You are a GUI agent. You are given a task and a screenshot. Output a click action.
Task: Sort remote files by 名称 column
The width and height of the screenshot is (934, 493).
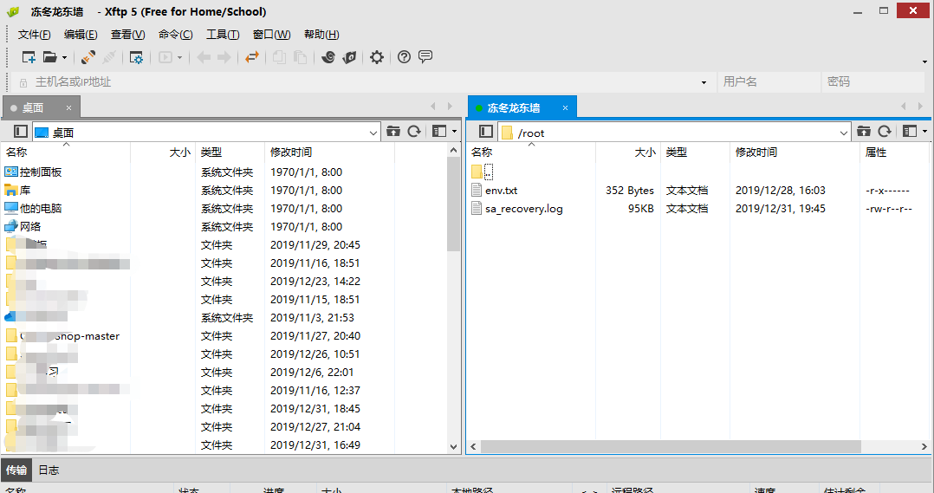point(531,152)
